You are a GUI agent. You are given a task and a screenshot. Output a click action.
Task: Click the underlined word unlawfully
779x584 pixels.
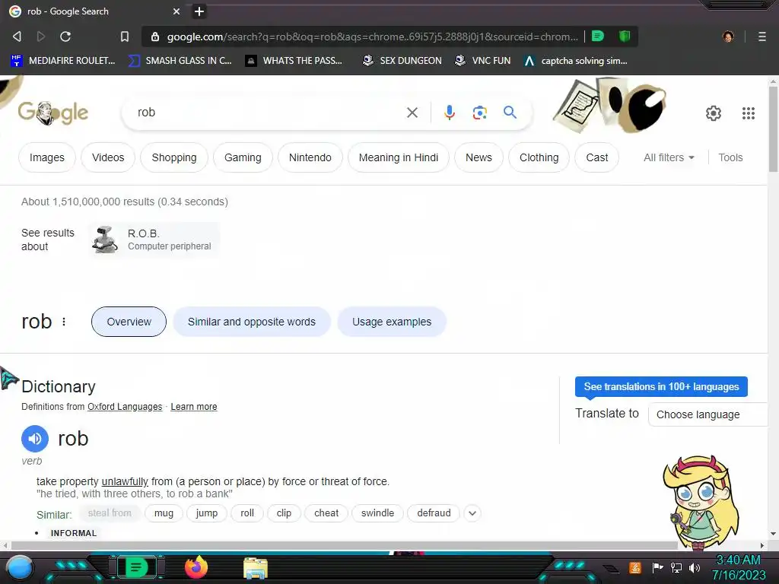[x=125, y=481]
